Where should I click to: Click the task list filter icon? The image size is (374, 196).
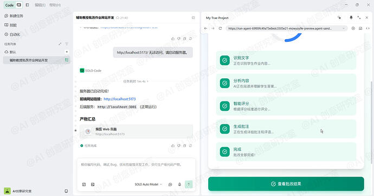pos(67,44)
